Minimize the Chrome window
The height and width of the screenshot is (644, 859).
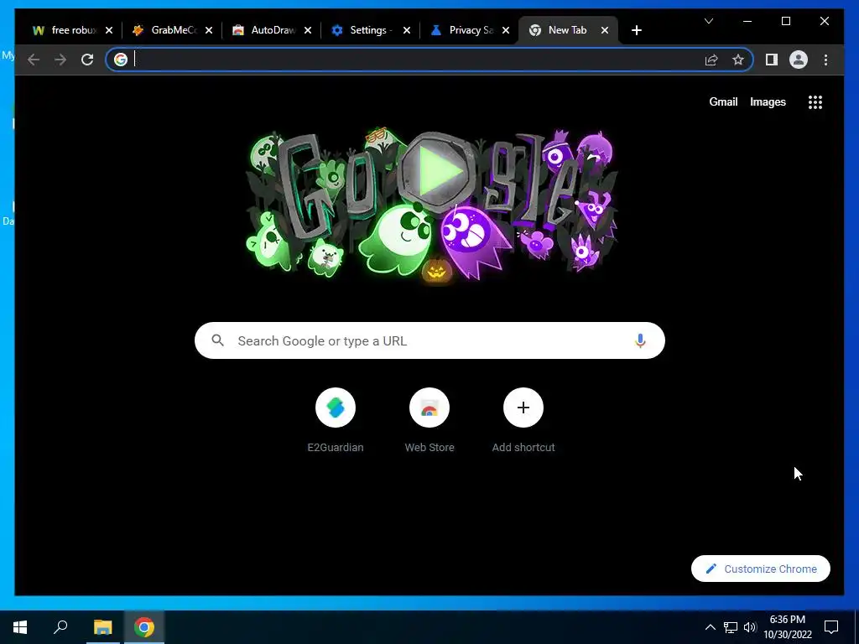(x=747, y=21)
